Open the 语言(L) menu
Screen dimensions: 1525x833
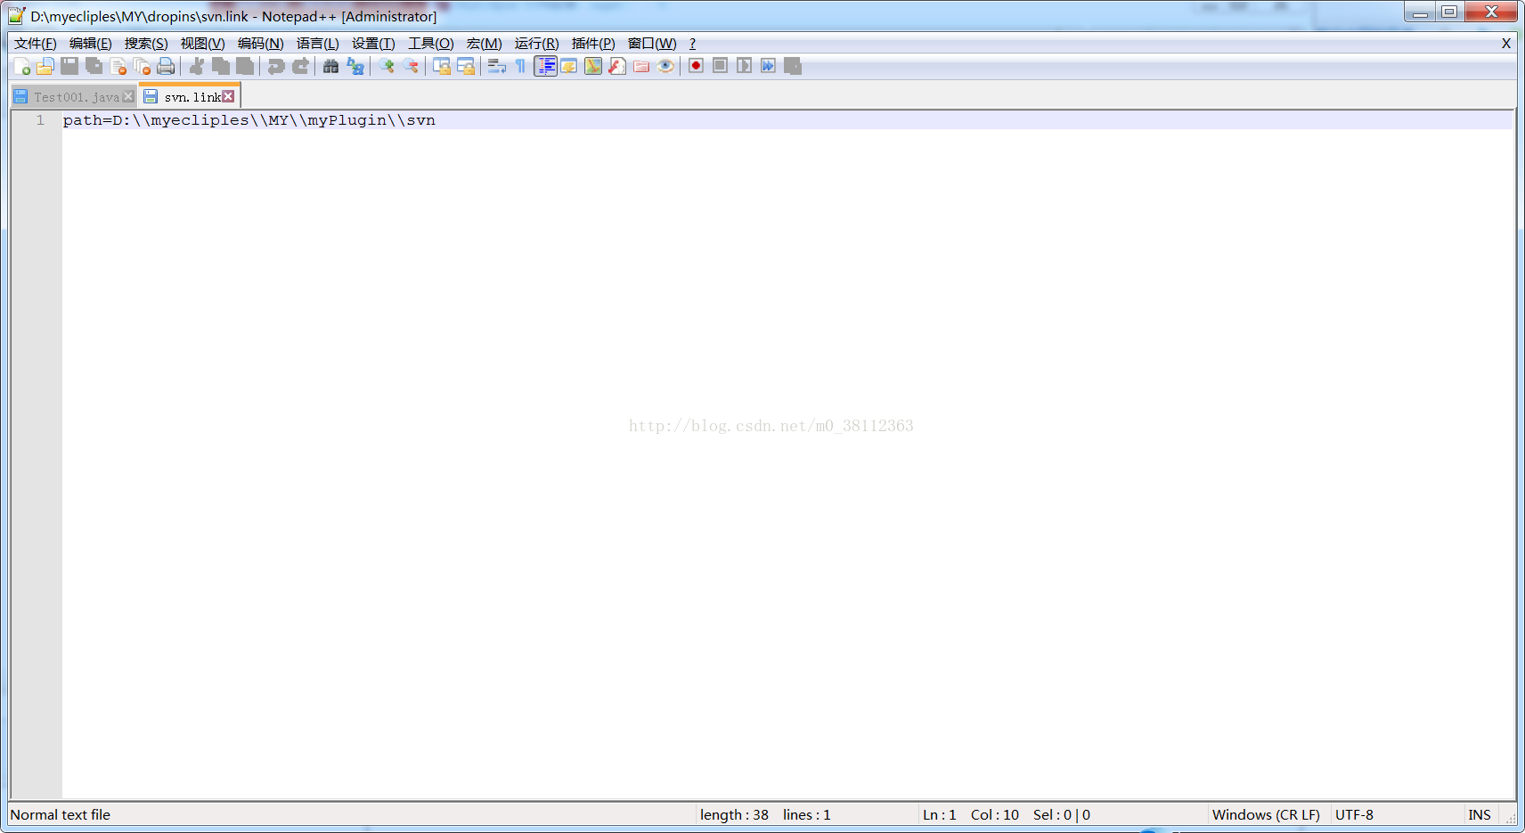point(318,44)
